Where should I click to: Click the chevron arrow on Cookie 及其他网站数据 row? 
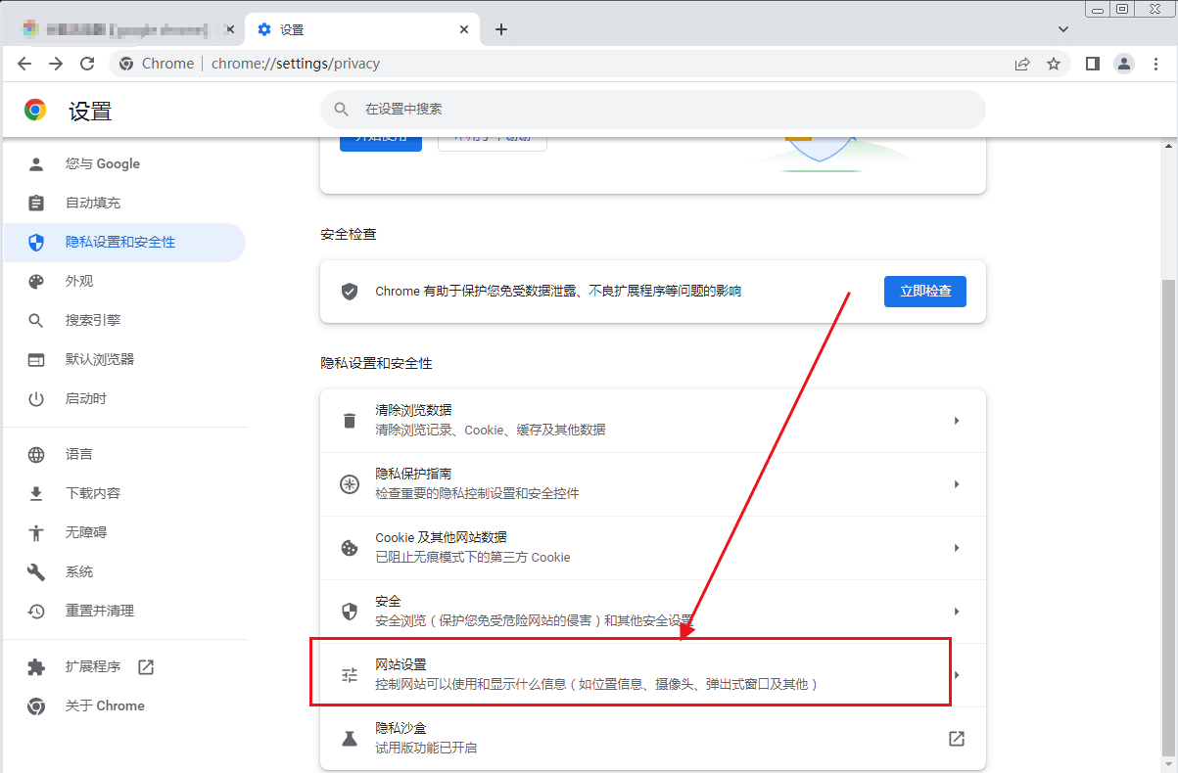(957, 548)
